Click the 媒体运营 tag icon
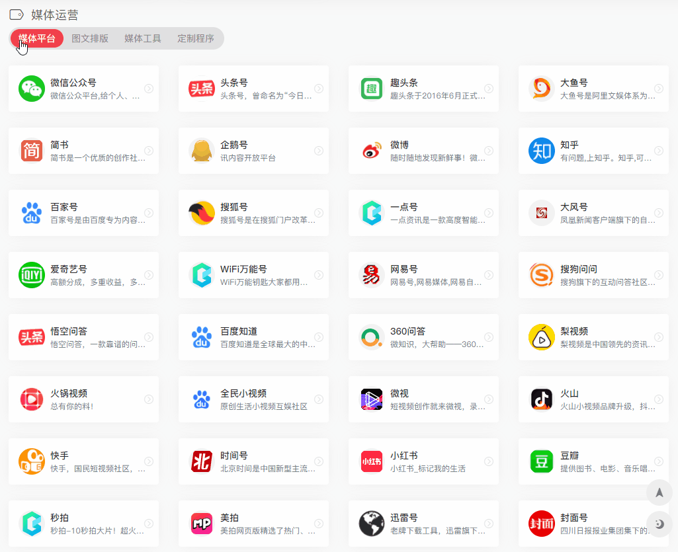678x552 pixels. pos(17,15)
